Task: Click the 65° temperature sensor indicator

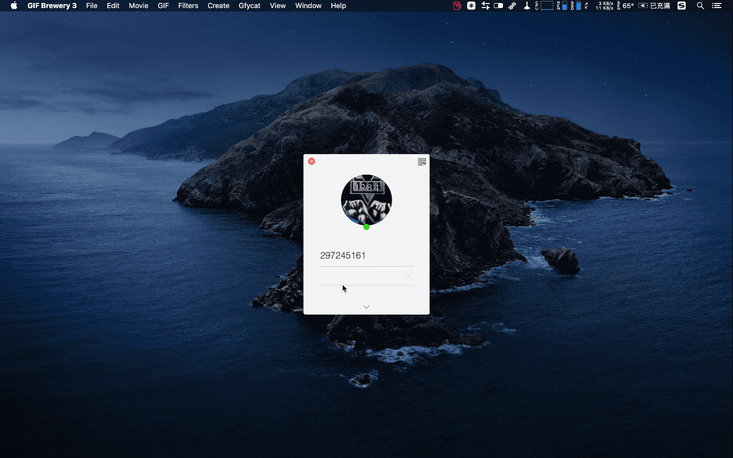Action: [625, 6]
